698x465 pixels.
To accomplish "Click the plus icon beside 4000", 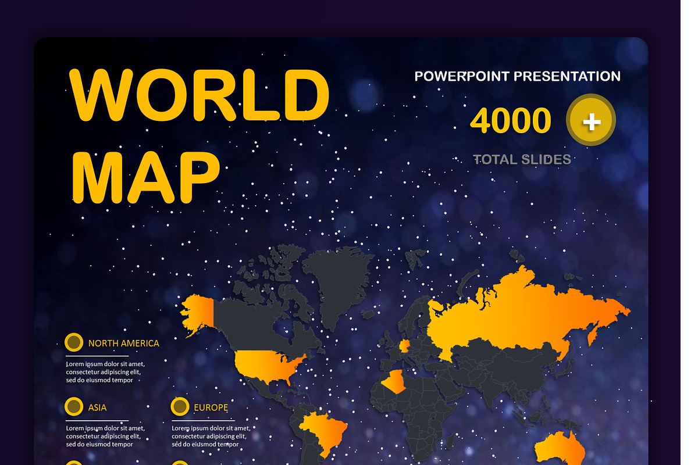I will coord(591,120).
